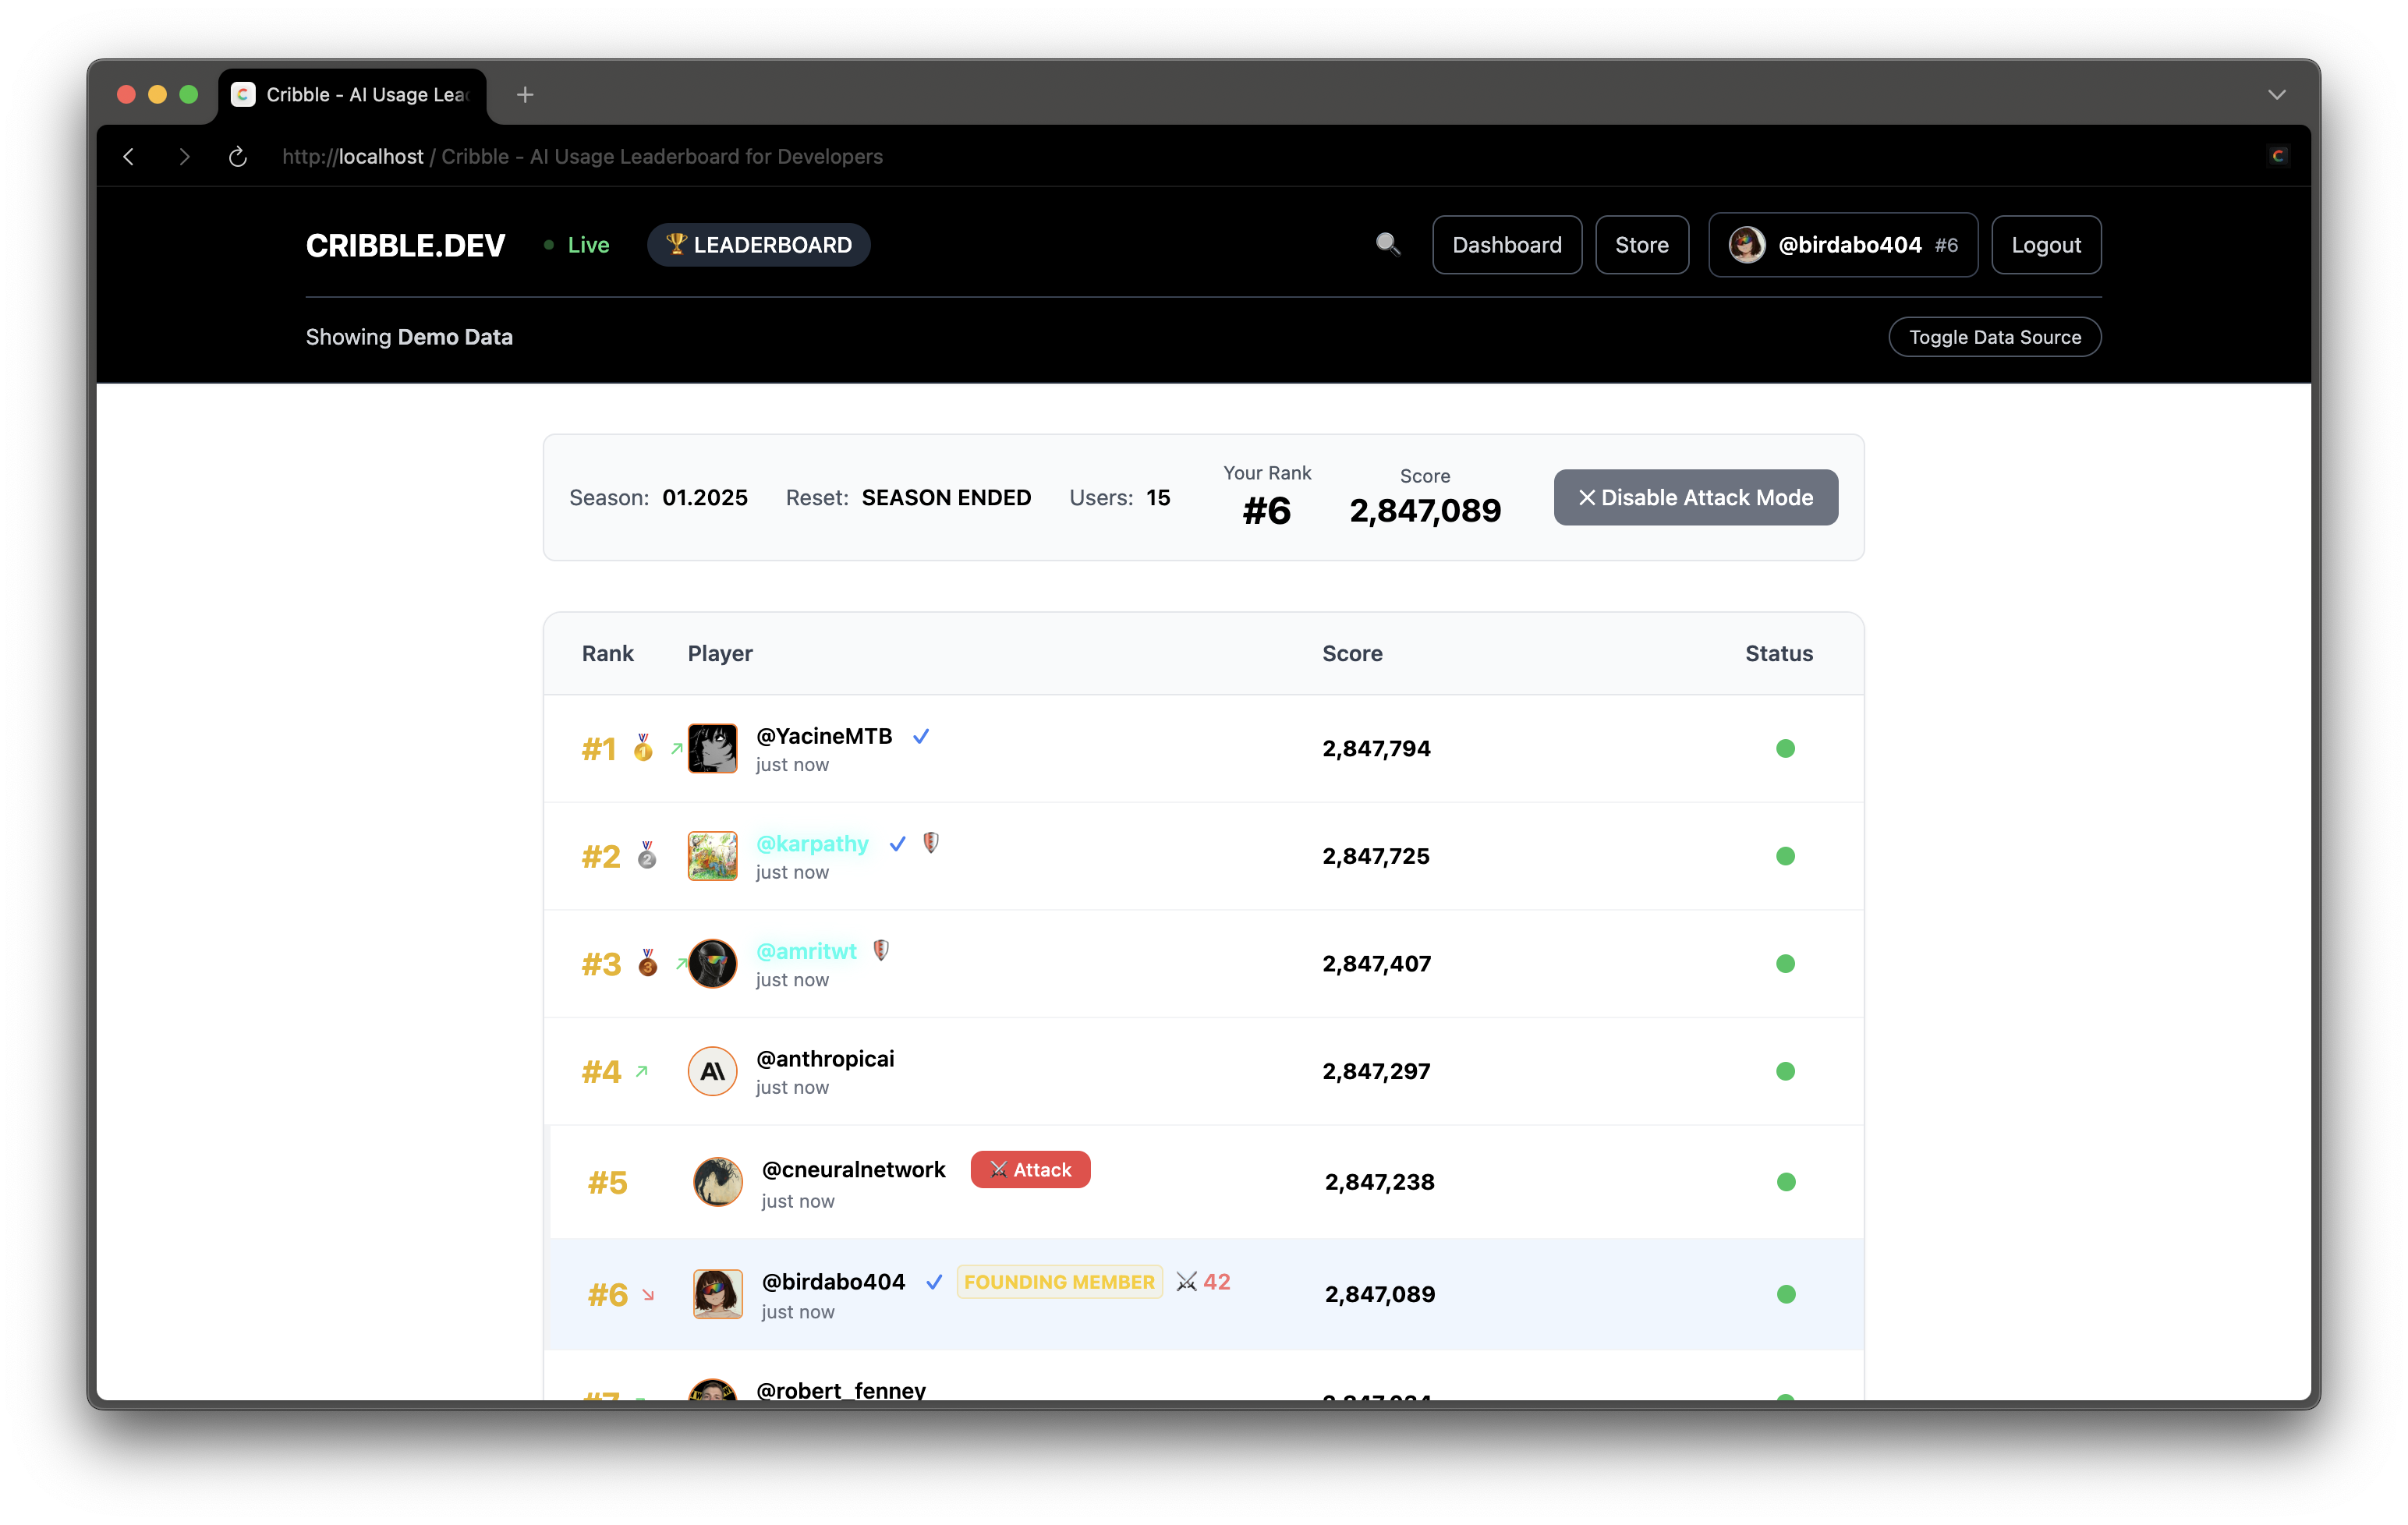Screen dimensions: 2408x1525
Task: Expand the tab list chevron
Action: tap(2277, 94)
